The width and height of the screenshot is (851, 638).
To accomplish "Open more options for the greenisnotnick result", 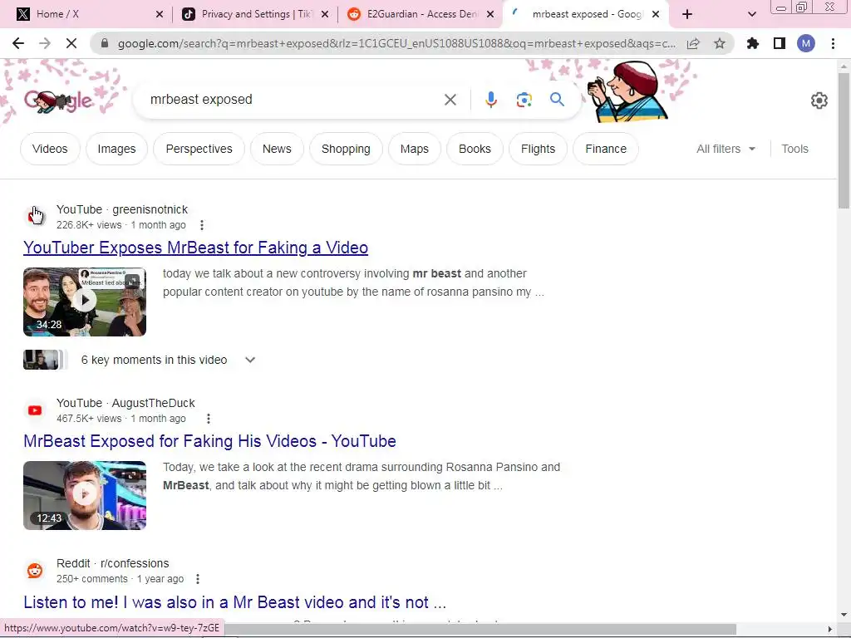I will [x=202, y=224].
